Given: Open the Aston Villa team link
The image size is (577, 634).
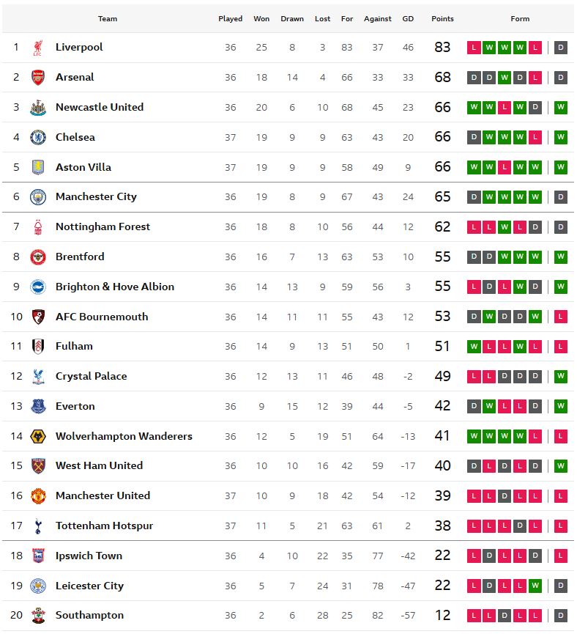Looking at the screenshot, I should coord(83,167).
